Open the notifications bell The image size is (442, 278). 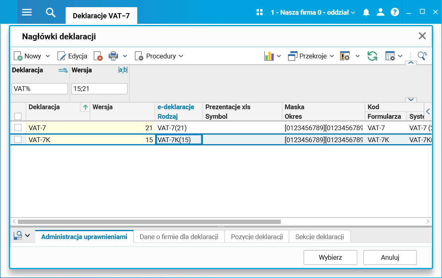(366, 12)
